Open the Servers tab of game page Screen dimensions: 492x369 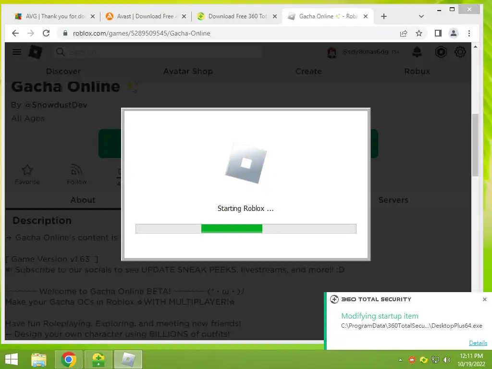[x=393, y=200]
